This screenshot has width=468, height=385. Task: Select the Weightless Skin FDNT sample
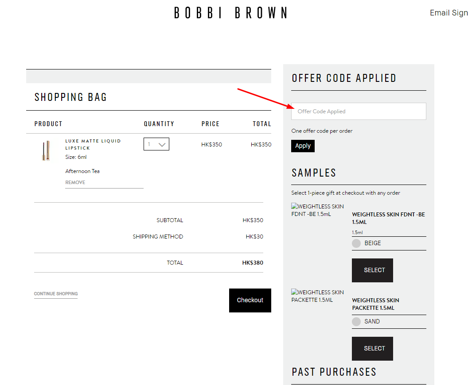pyautogui.click(x=372, y=270)
